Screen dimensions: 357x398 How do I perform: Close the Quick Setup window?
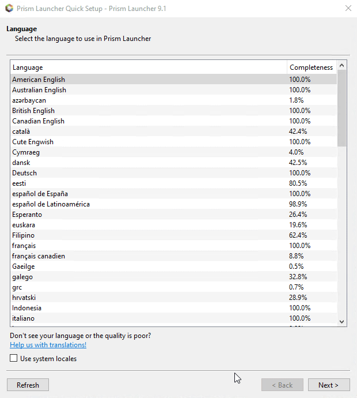click(x=348, y=9)
